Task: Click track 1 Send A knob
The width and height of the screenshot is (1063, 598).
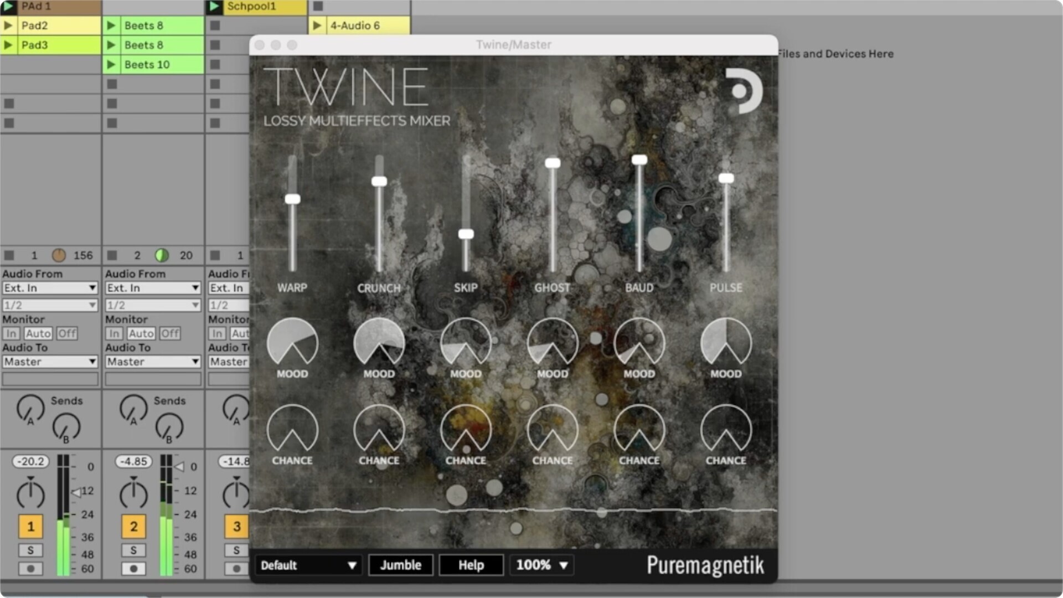Action: tap(30, 409)
